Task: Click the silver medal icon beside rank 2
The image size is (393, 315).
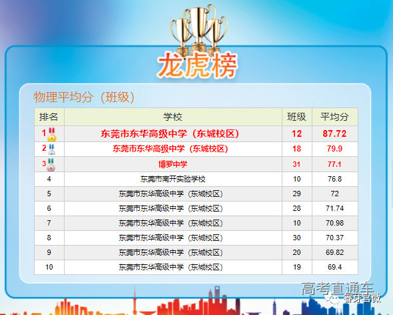Action: tap(51, 149)
